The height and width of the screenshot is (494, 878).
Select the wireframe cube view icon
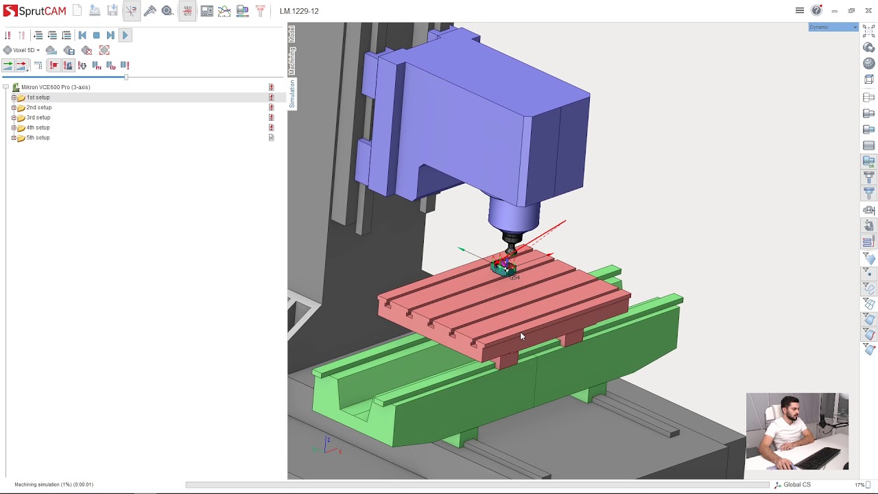[x=869, y=80]
